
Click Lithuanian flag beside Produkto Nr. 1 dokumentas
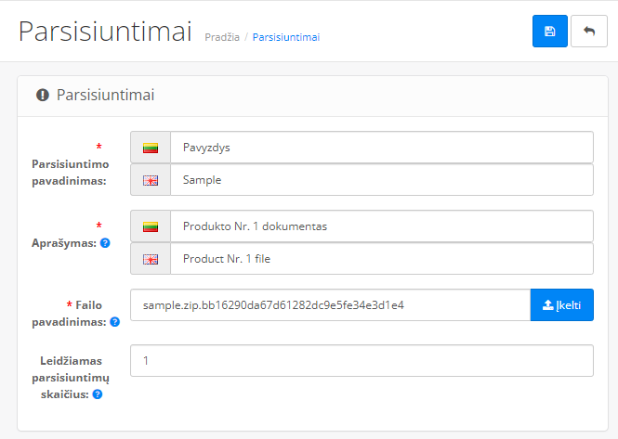[151, 226]
